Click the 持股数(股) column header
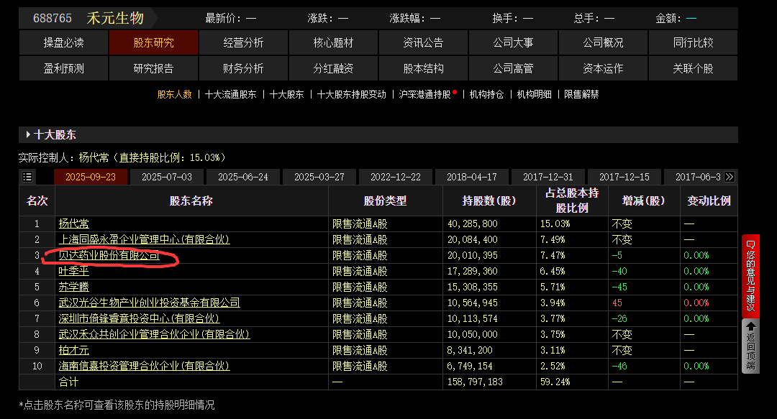Image resolution: width=777 pixels, height=419 pixels. point(489,201)
